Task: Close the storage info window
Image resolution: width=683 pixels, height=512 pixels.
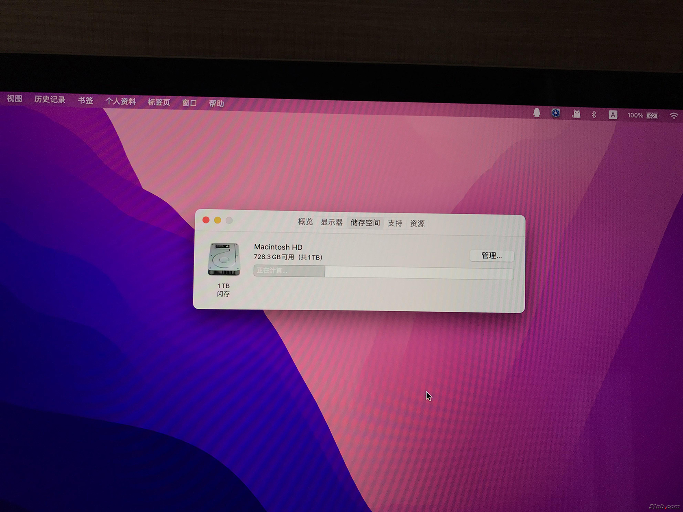Action: click(x=206, y=220)
